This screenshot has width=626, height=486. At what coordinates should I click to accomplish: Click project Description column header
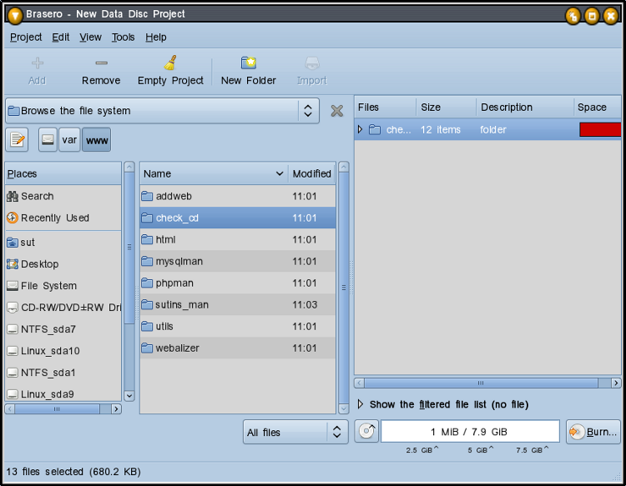(x=525, y=108)
